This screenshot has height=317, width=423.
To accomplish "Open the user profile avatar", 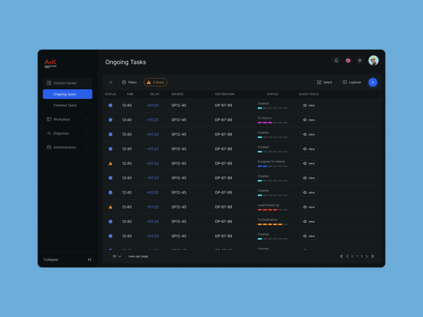I will click(374, 60).
